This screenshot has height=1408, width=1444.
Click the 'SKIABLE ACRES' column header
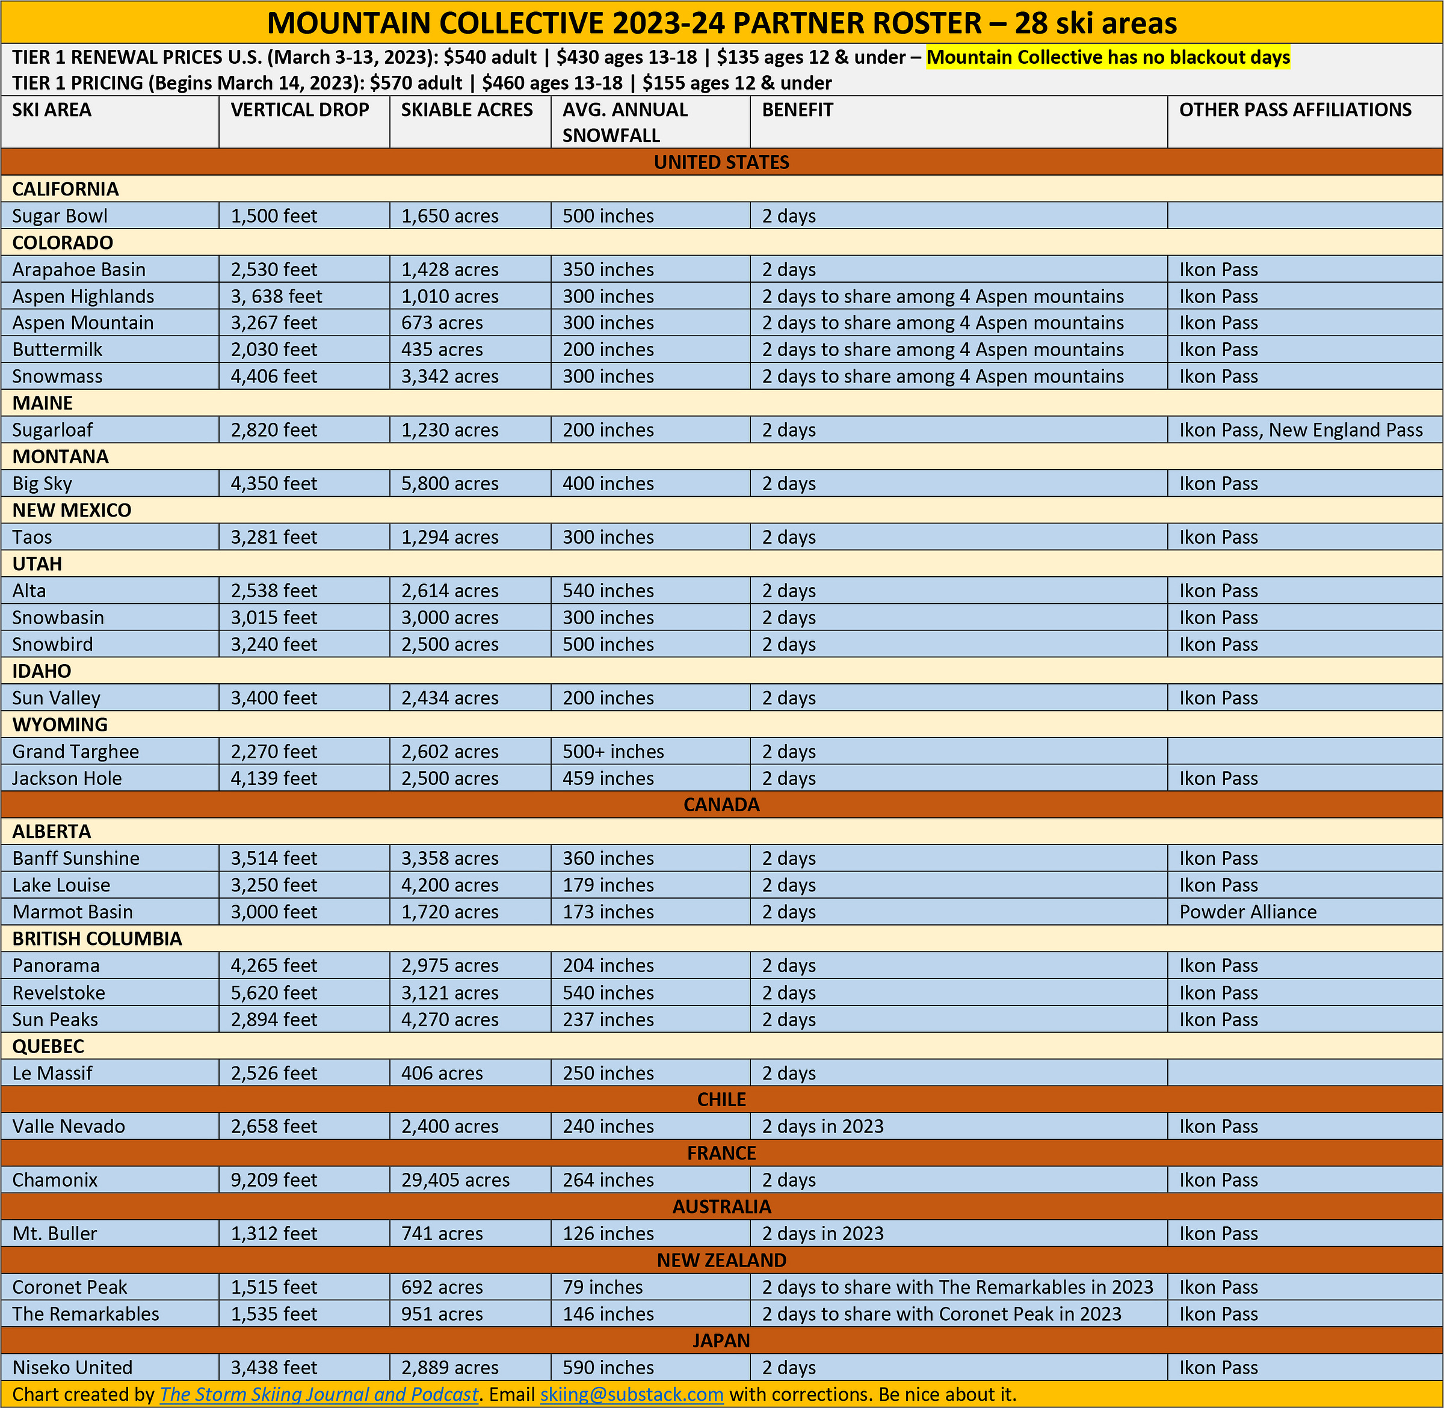pyautogui.click(x=471, y=122)
